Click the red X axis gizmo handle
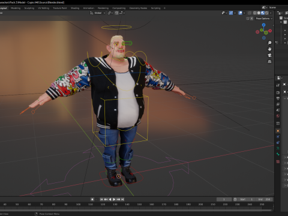The image size is (288, 216). [270, 31]
